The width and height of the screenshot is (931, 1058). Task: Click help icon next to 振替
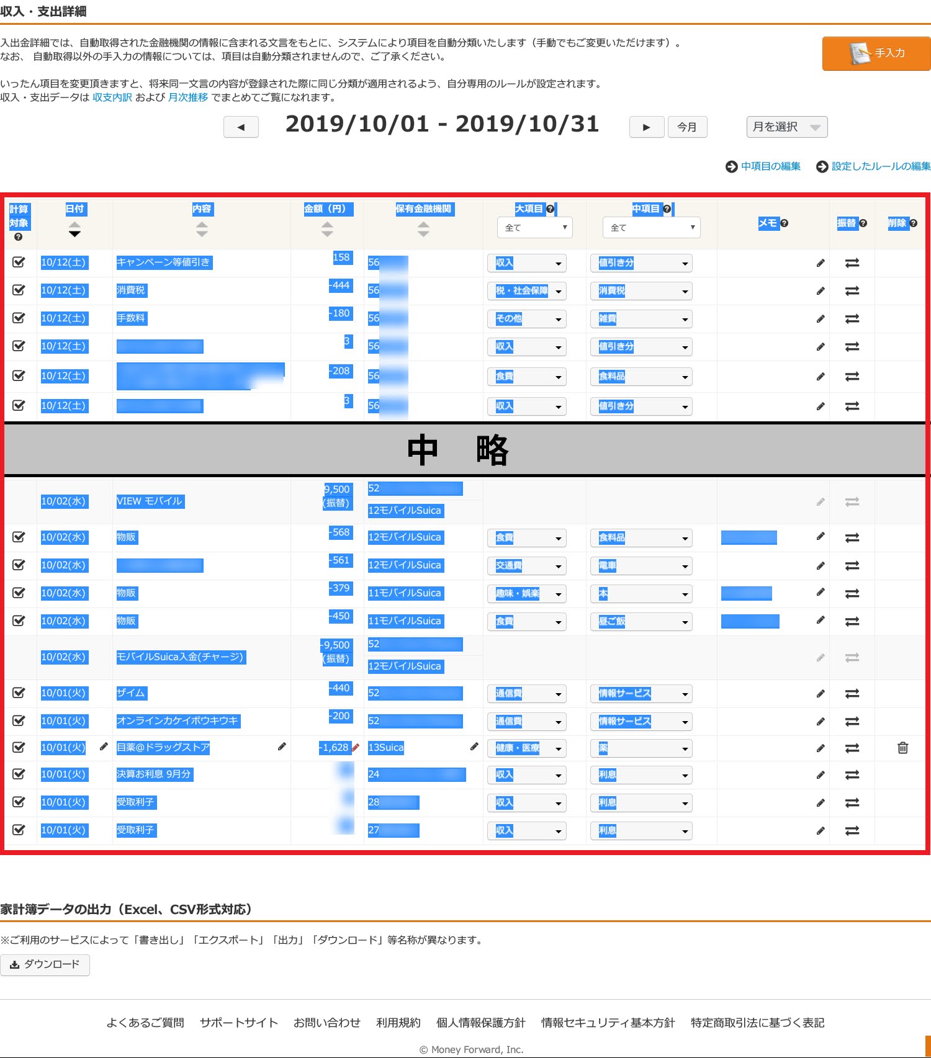(x=863, y=223)
